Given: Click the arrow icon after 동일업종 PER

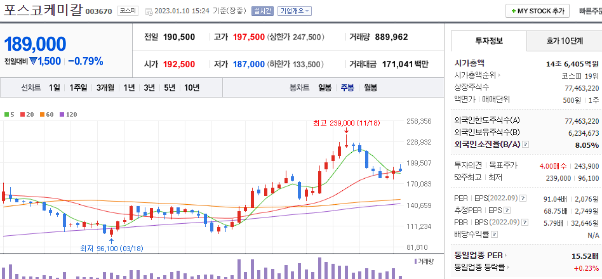Looking at the screenshot, I should [x=505, y=256].
